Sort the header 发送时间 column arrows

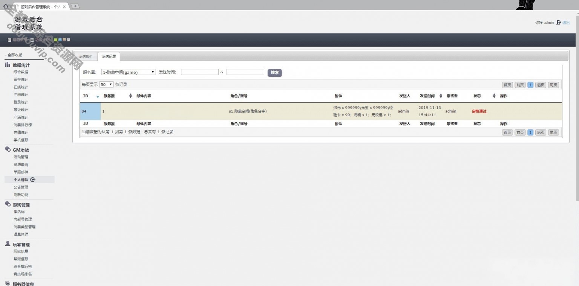tap(441, 96)
